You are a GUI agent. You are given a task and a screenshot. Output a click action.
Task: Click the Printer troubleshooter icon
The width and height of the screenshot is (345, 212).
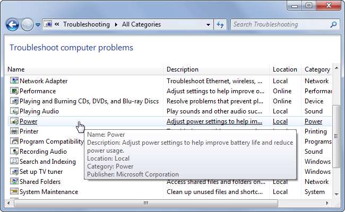(x=14, y=131)
